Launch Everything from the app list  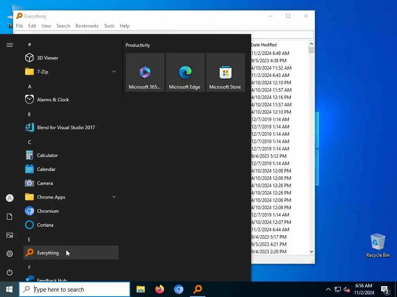pos(71,253)
